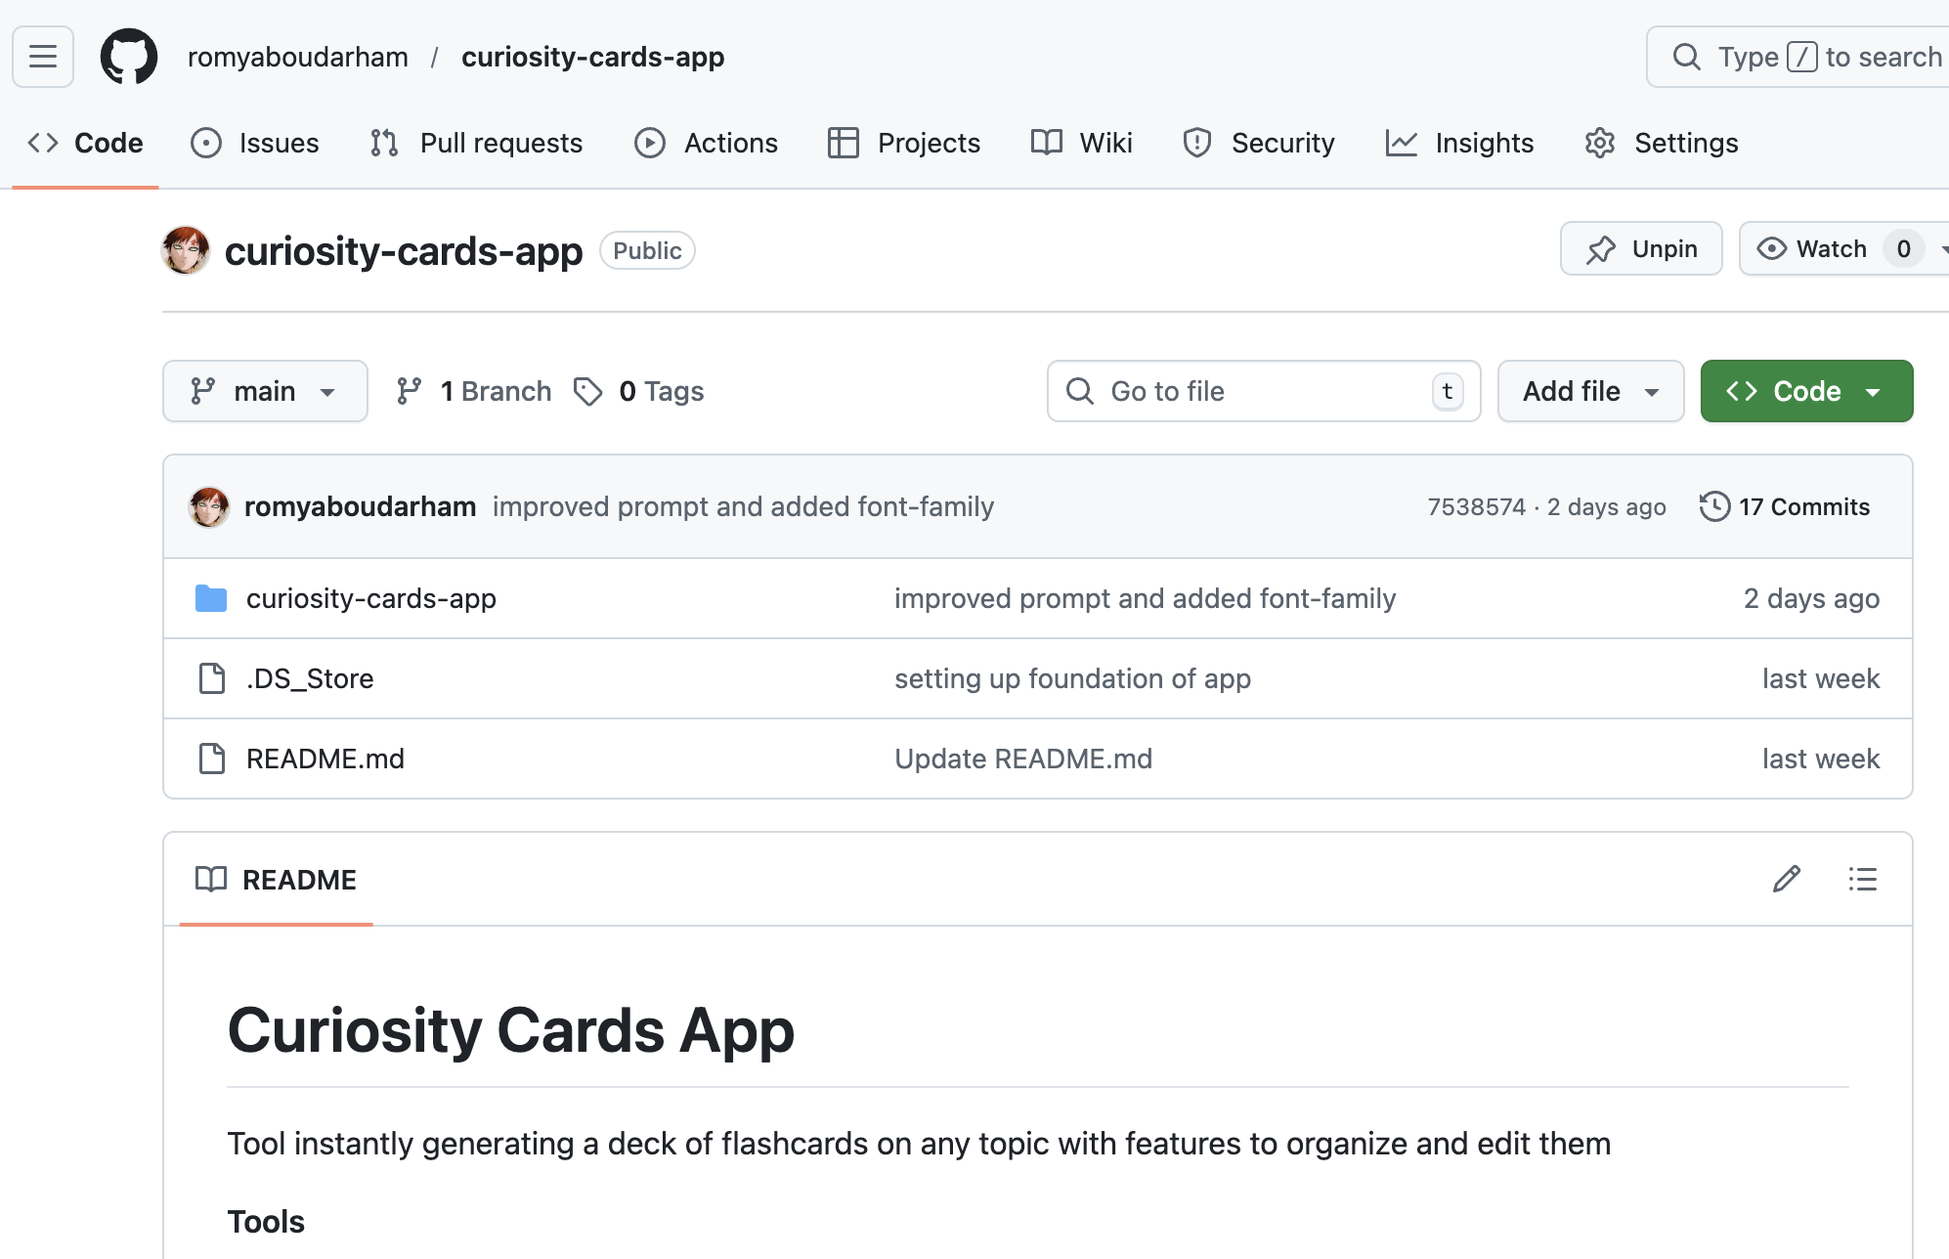The height and width of the screenshot is (1259, 1949).
Task: Expand the main branch dropdown
Action: pyautogui.click(x=265, y=391)
